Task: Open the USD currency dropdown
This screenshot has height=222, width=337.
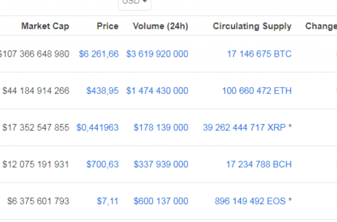Action: tap(134, 3)
